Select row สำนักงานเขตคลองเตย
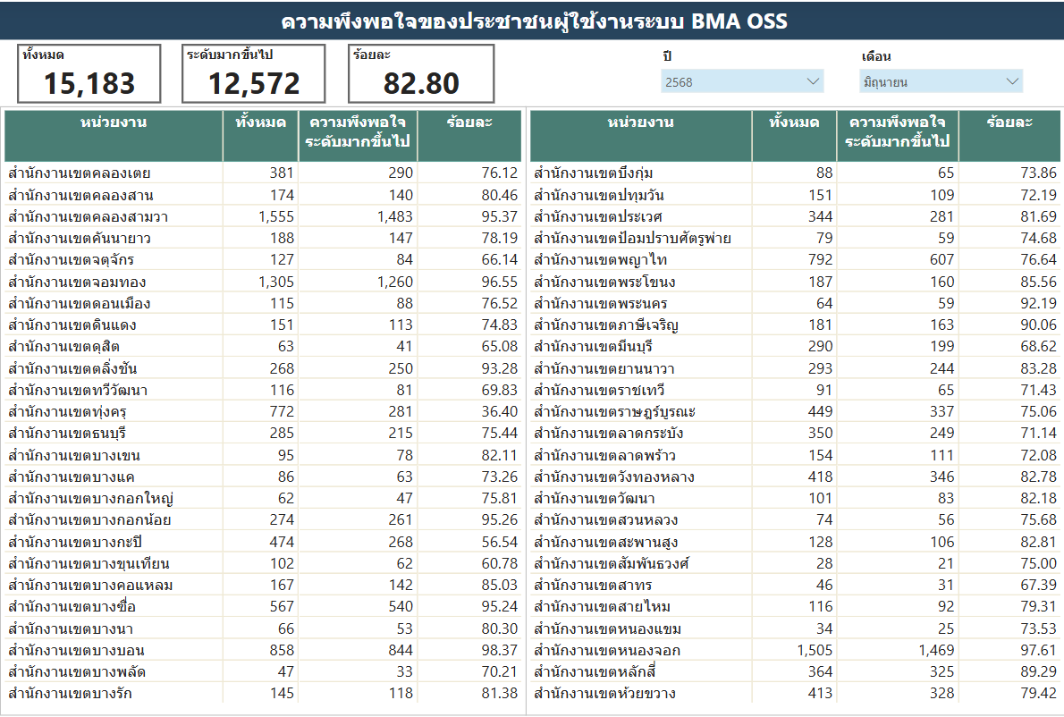 coord(263,173)
